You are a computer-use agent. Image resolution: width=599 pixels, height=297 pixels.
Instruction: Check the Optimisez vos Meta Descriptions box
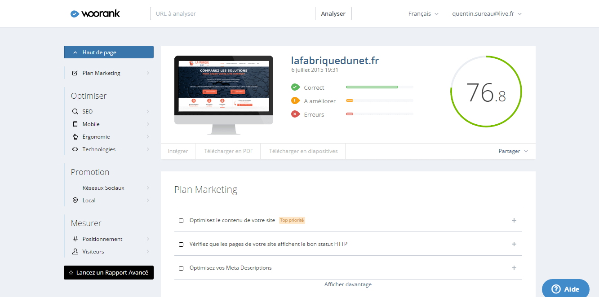[181, 268]
